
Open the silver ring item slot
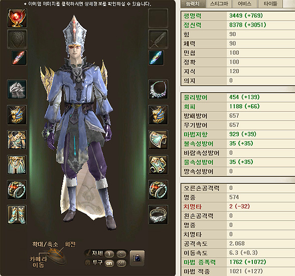158,215
